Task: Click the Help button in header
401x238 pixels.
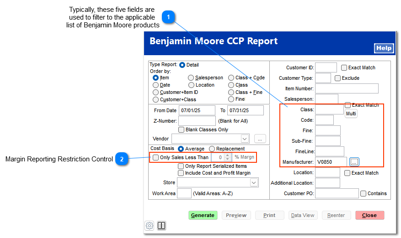Action: (384, 48)
